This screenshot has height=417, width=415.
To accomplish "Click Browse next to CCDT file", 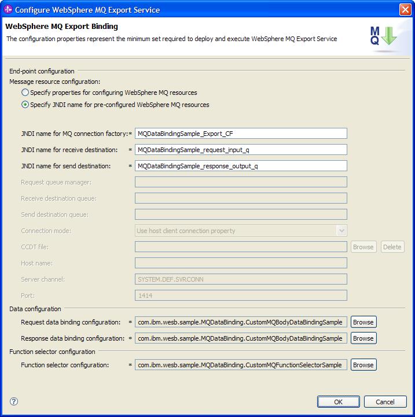I will coord(363,247).
